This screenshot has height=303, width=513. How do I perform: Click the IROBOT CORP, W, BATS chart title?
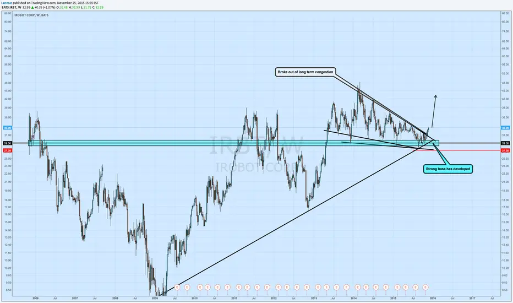31,15
